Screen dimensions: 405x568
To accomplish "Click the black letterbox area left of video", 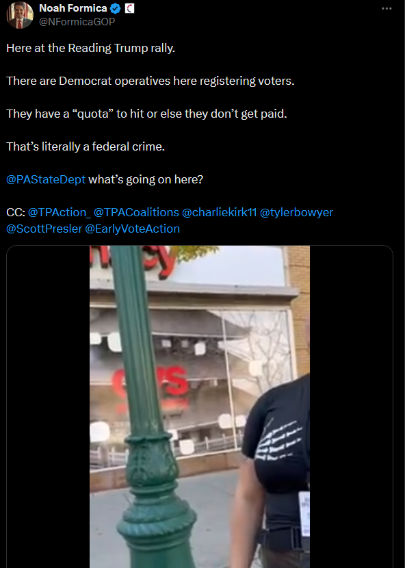I will (48, 406).
